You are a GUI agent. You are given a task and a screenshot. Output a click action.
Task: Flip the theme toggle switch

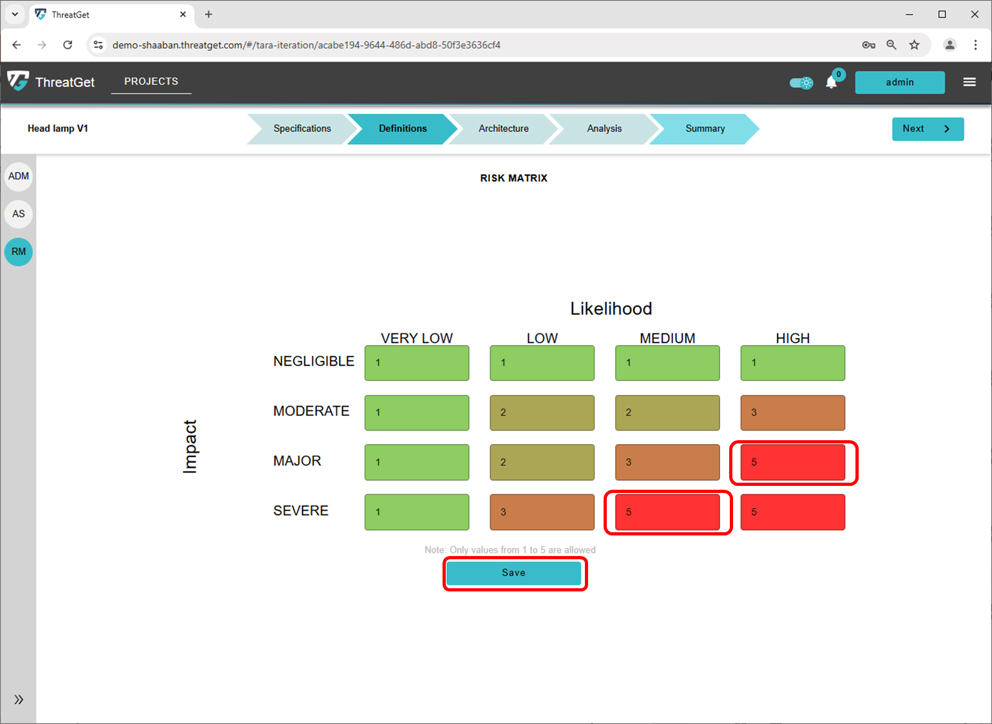click(x=801, y=82)
